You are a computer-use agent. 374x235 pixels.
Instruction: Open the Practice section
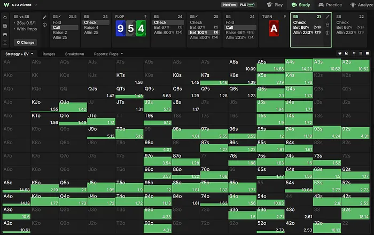[330, 5]
